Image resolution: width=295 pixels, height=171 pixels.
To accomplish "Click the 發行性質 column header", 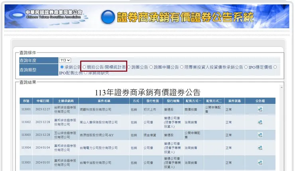I will click(x=153, y=101).
